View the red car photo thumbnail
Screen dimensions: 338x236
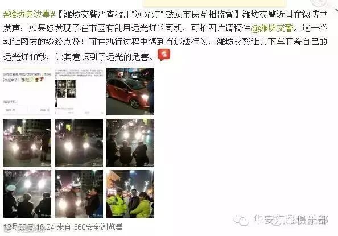tap(130, 92)
